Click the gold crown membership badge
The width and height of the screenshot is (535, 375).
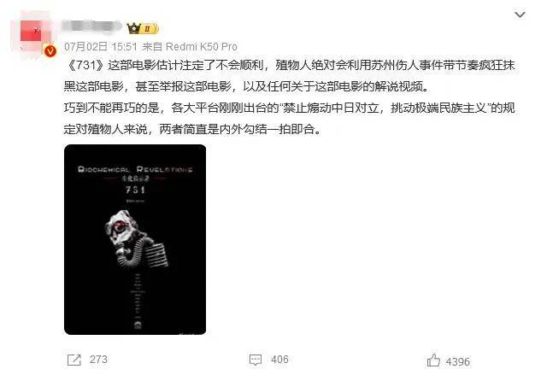(134, 28)
